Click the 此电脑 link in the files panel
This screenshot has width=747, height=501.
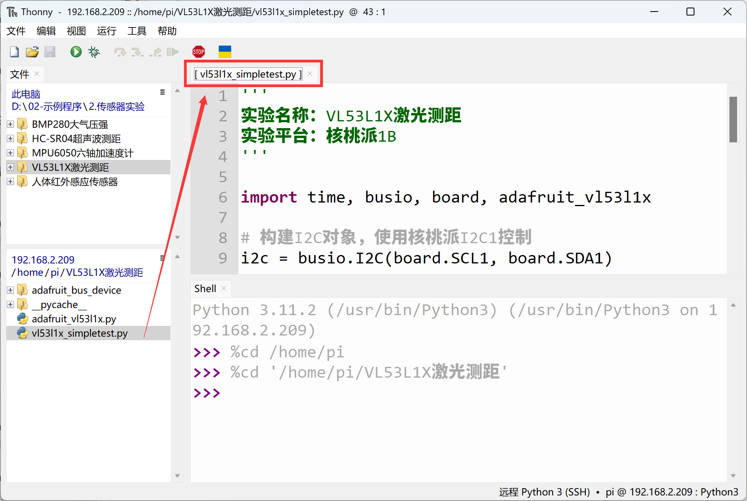click(x=26, y=94)
